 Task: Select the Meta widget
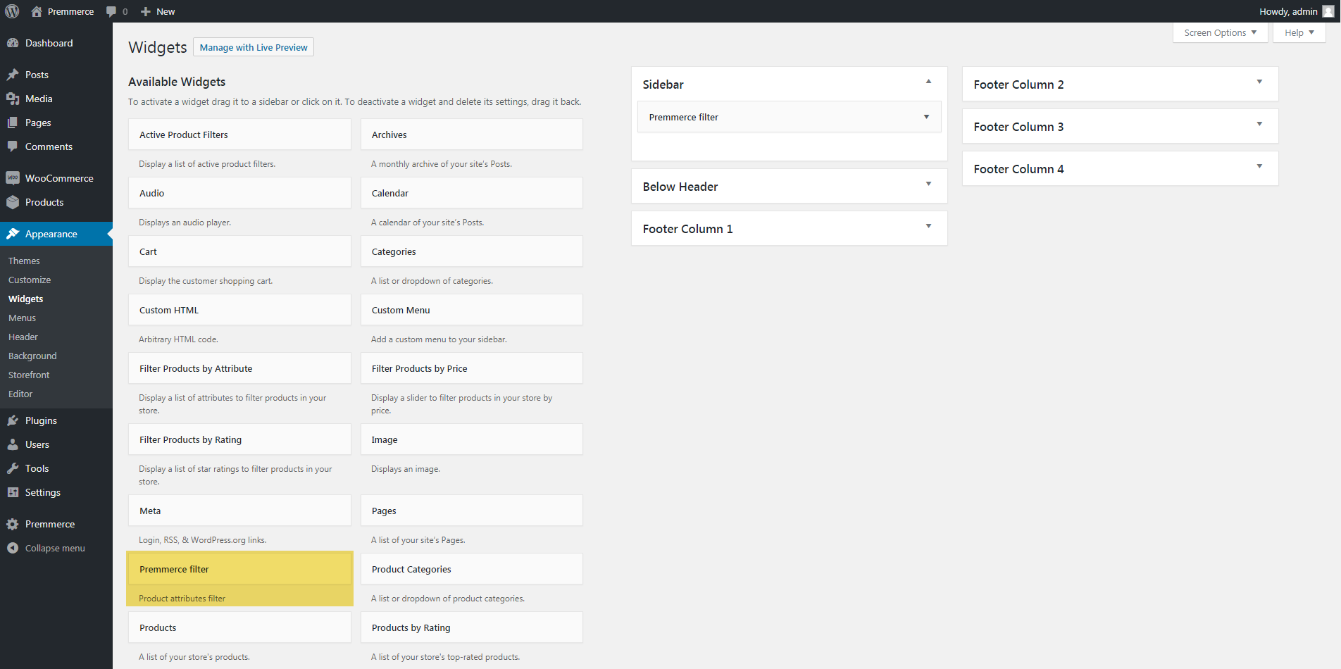pyautogui.click(x=239, y=511)
